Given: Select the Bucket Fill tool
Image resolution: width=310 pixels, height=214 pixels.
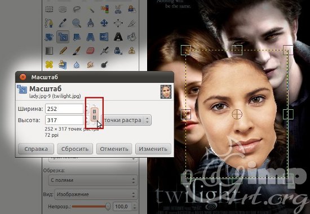Looking at the screenshot, I should pos(132,37).
